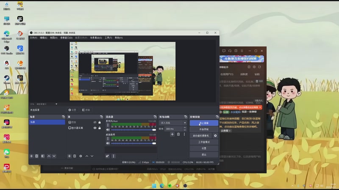Toggle 工作室模式 studio mode
Viewport: 339px width, 190px height.
coord(204,142)
